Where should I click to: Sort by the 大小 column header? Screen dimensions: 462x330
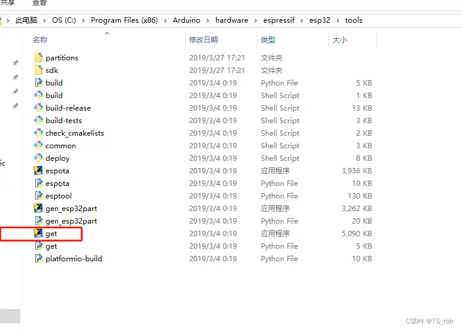340,39
